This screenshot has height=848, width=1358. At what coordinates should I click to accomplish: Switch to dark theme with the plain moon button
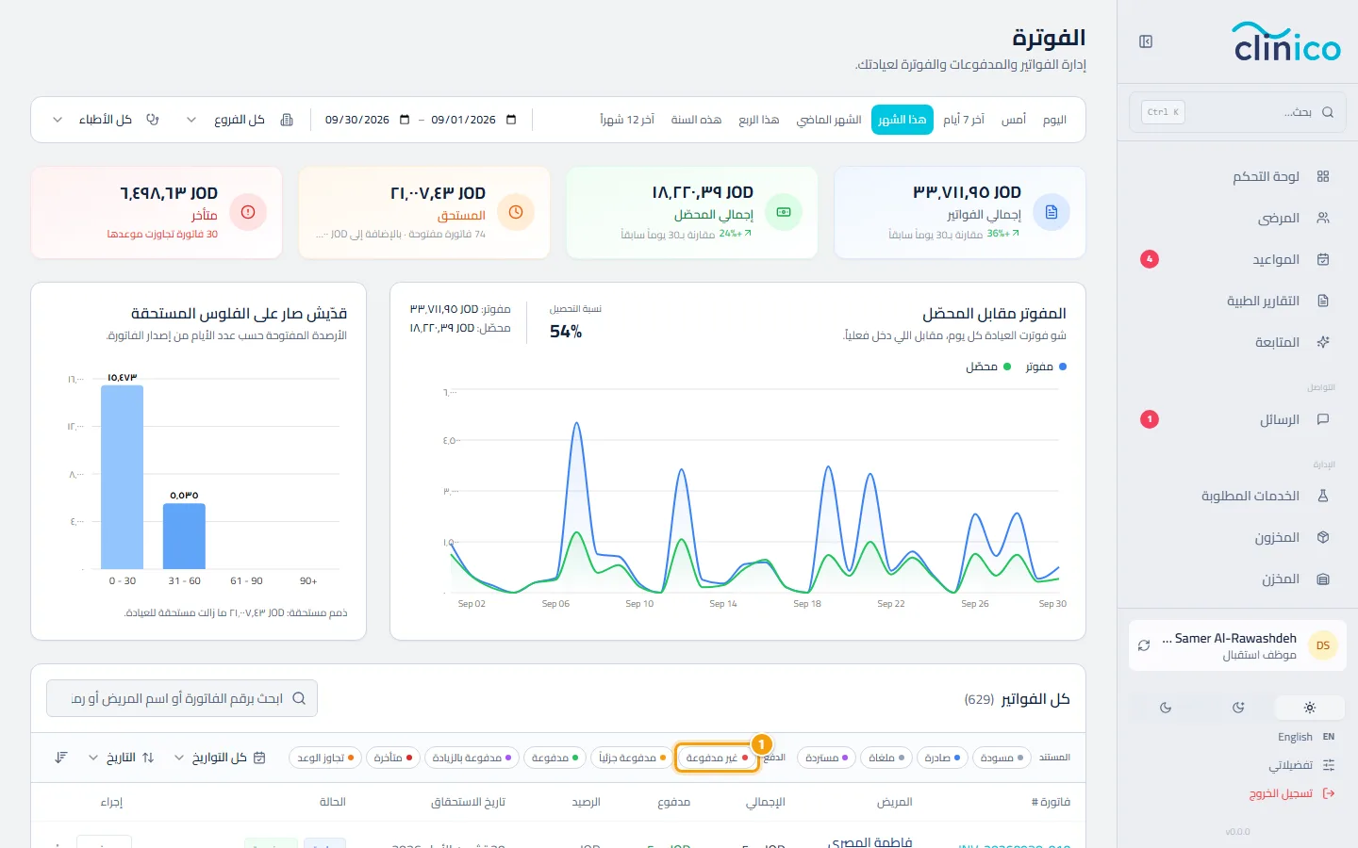pos(1166,708)
